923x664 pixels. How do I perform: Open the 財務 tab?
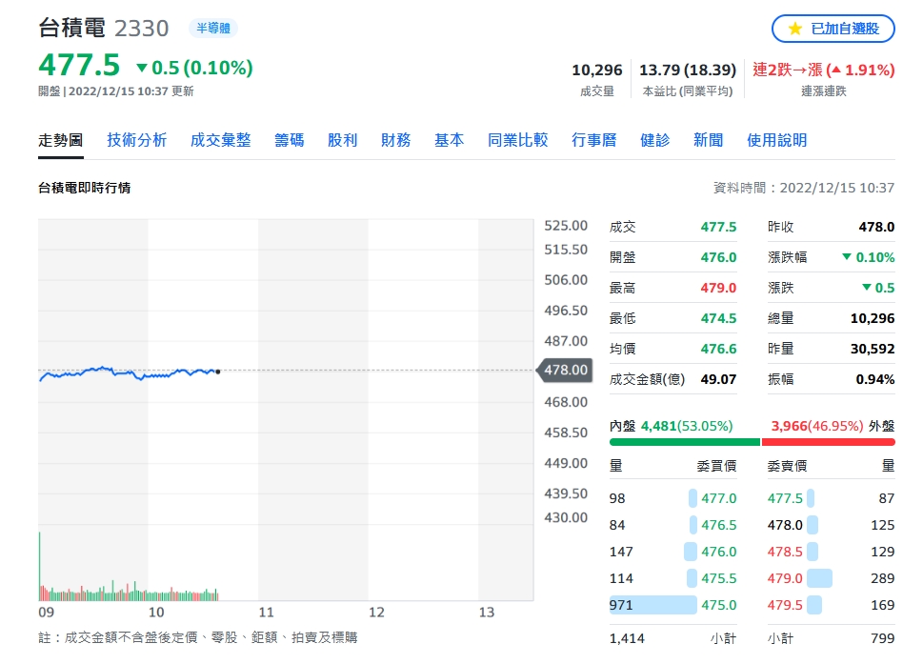(395, 140)
